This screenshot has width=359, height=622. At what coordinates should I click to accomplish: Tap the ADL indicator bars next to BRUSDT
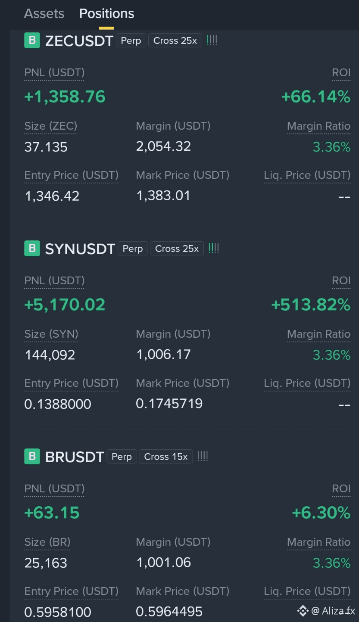(x=203, y=456)
